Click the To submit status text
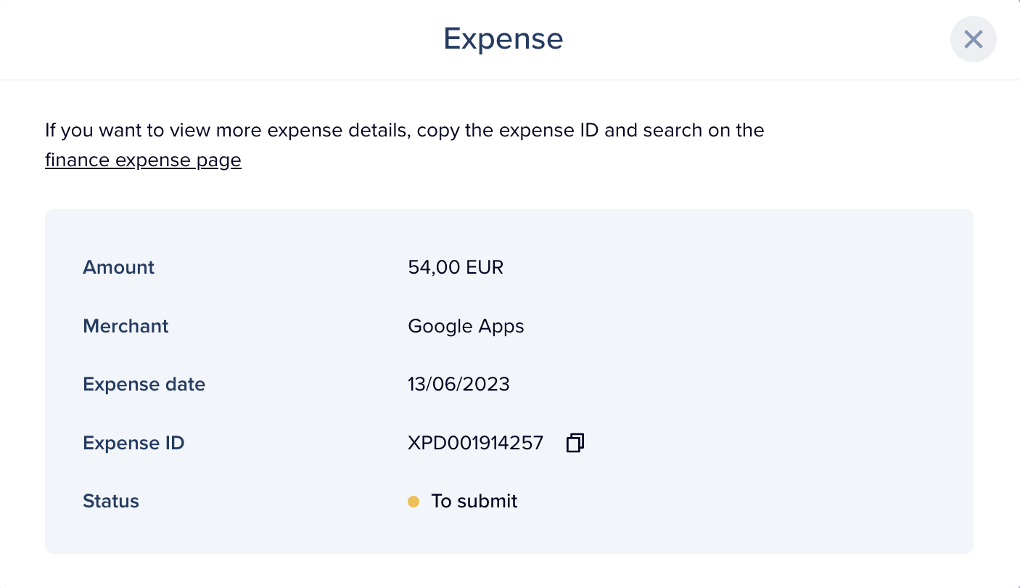 pyautogui.click(x=474, y=501)
